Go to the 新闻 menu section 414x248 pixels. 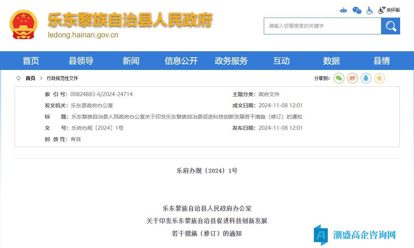[131, 61]
